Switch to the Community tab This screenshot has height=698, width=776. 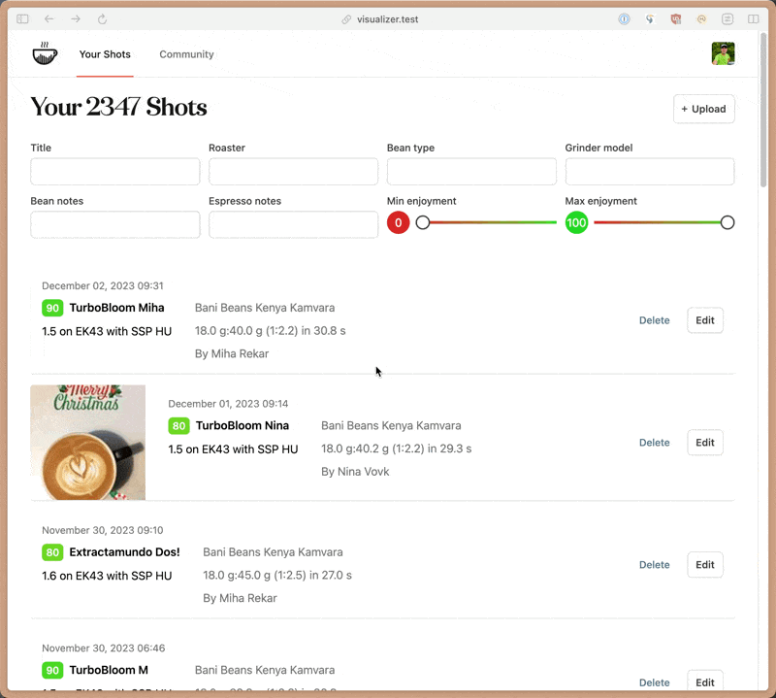tap(186, 54)
